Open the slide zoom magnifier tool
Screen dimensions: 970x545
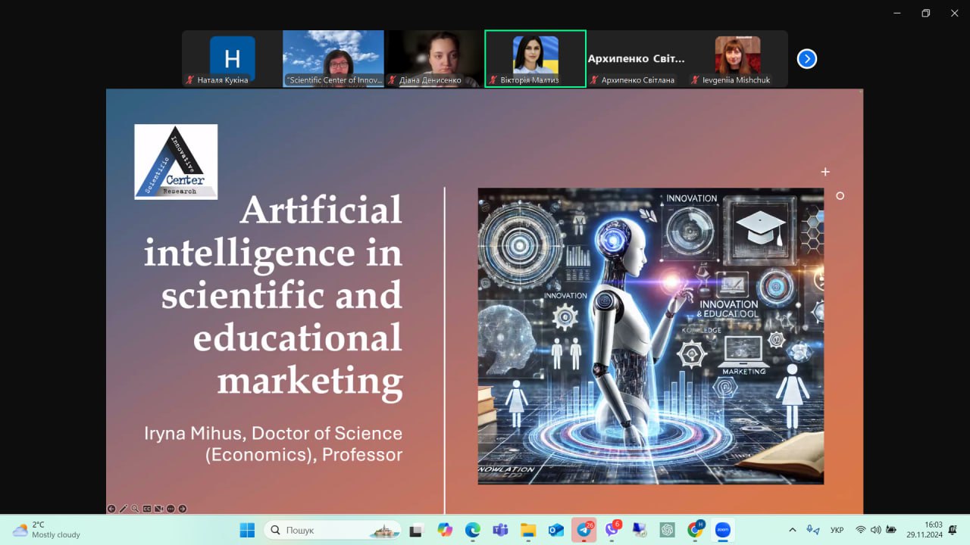pos(135,509)
